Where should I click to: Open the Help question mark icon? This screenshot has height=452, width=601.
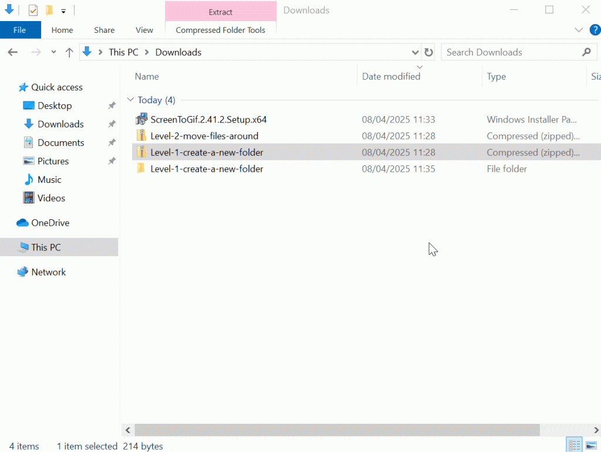tap(594, 30)
